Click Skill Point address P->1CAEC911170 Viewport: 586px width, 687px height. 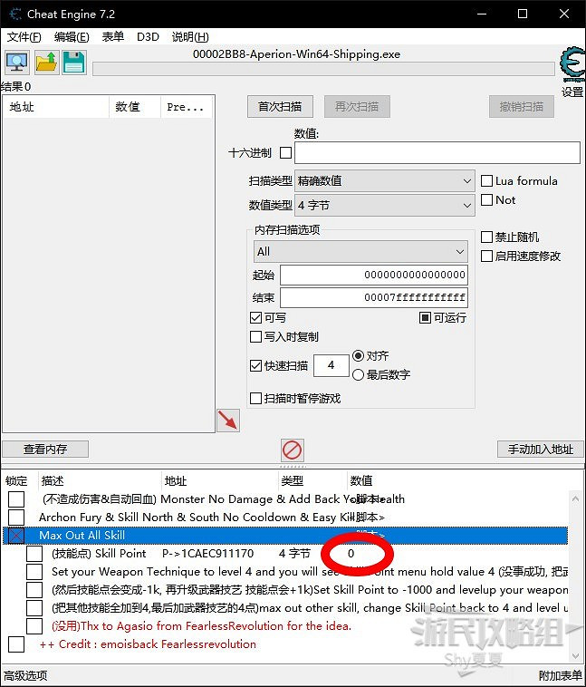pyautogui.click(x=207, y=554)
